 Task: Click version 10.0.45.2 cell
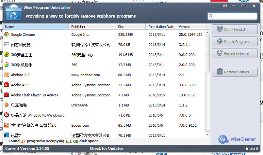click(x=187, y=95)
